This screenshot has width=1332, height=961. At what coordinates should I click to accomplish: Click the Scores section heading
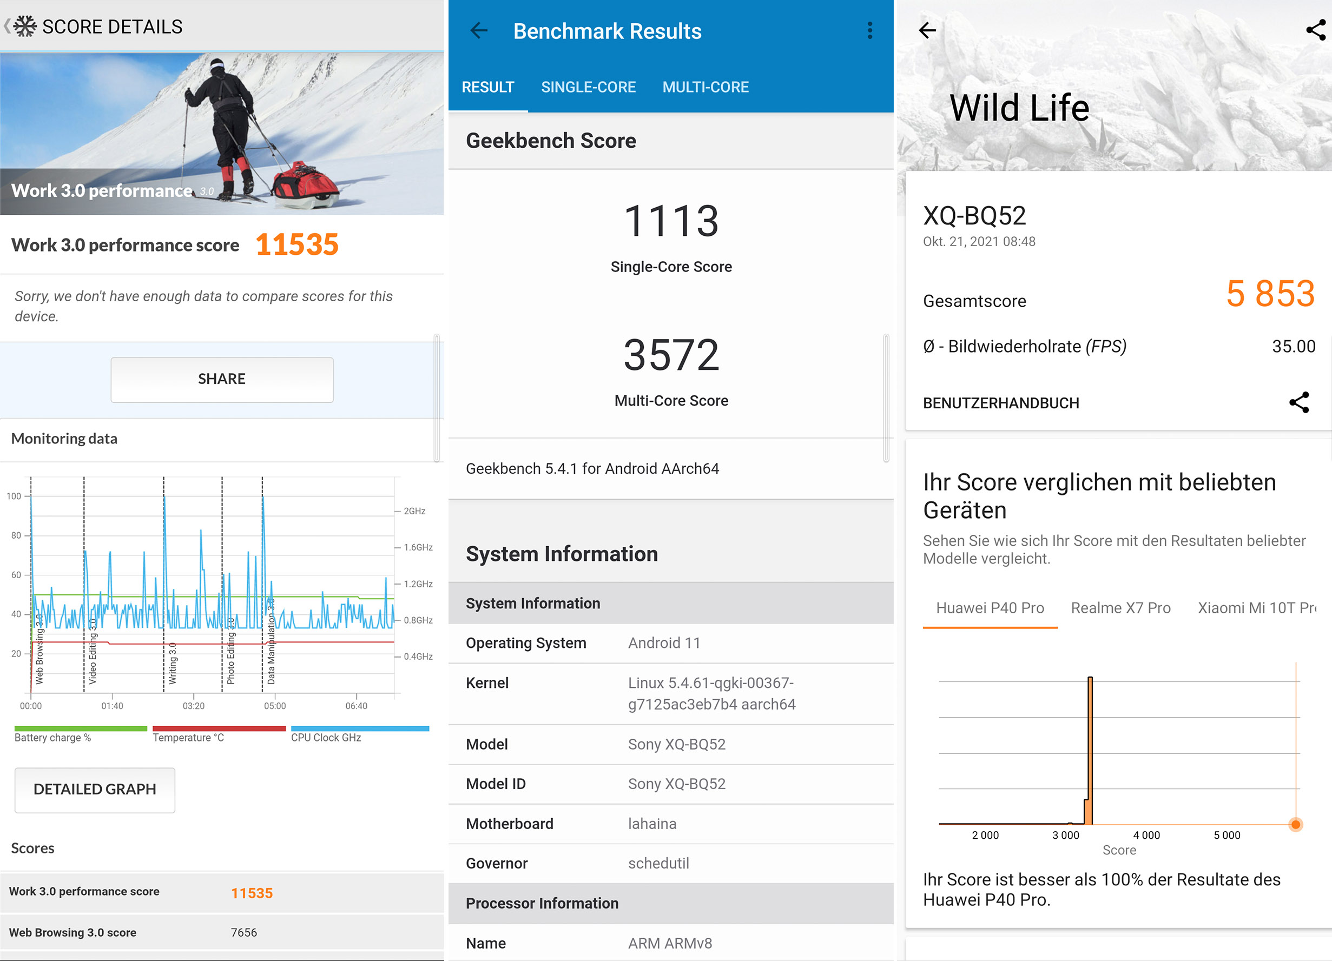[33, 849]
